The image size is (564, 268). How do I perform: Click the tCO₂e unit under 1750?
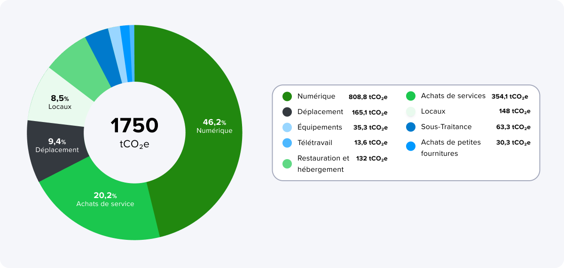134,145
